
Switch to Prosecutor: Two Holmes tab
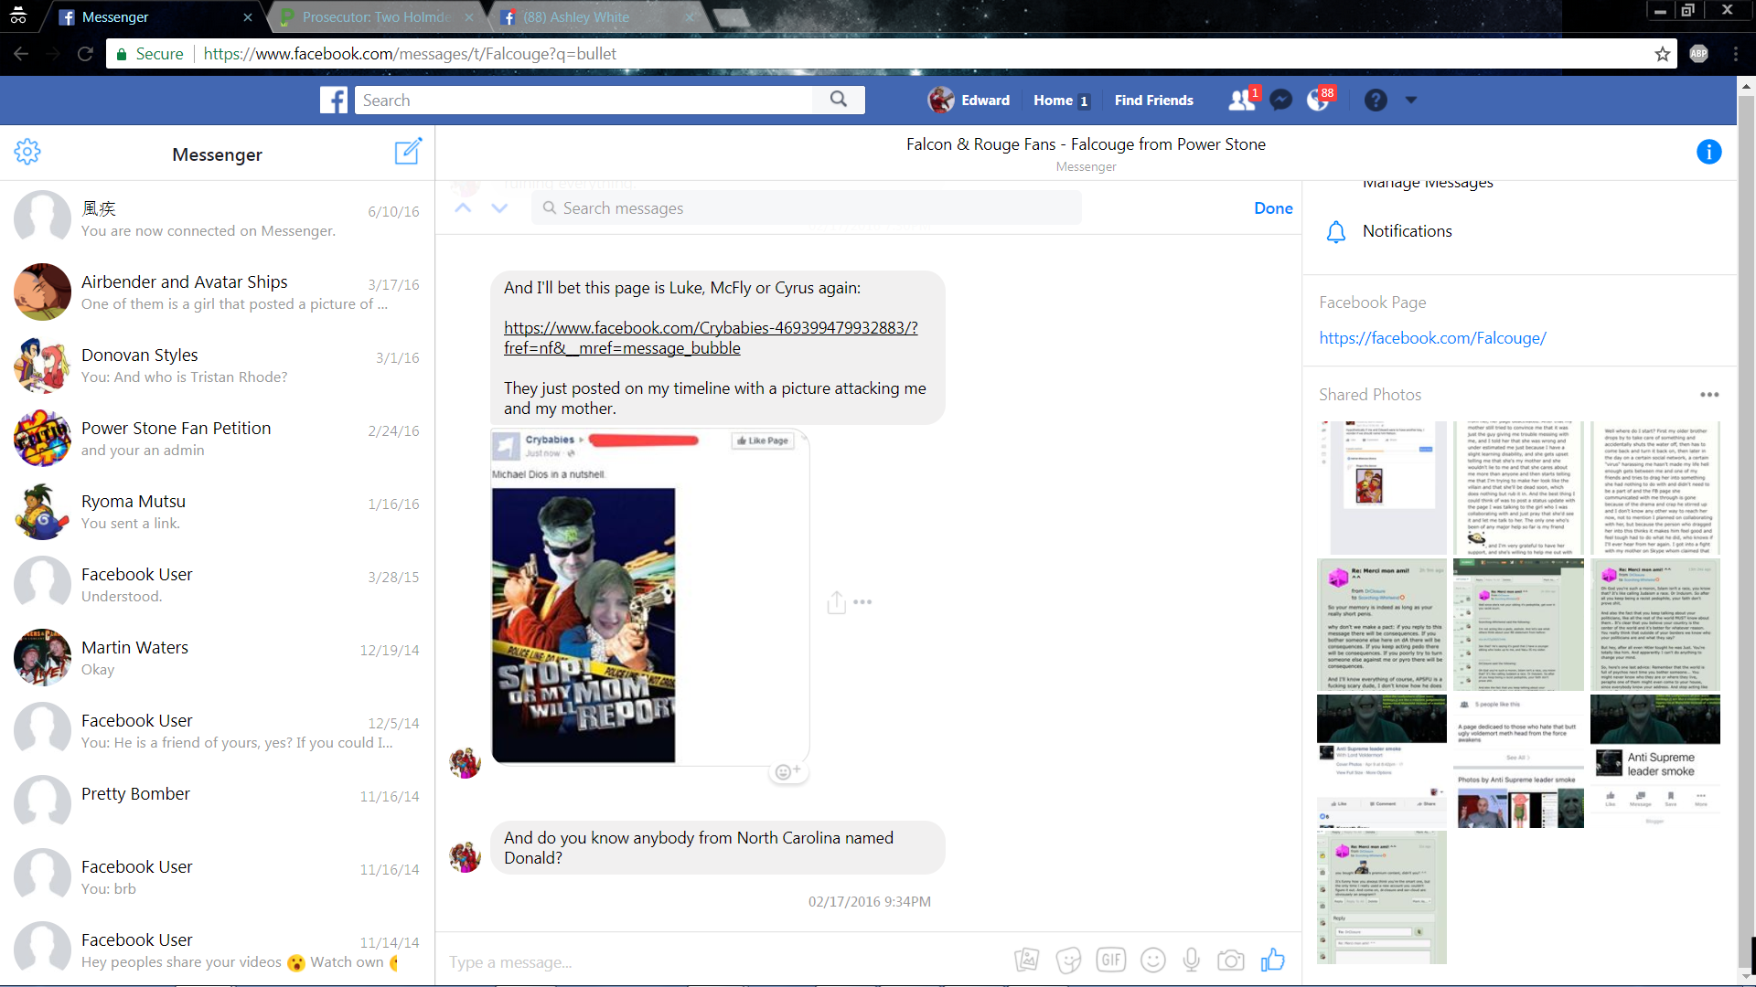(377, 17)
